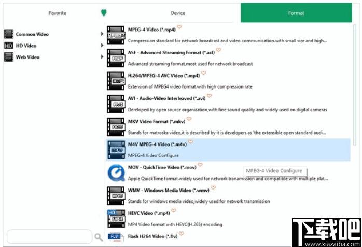Click the format list vertical scrollbar

(x=355, y=85)
